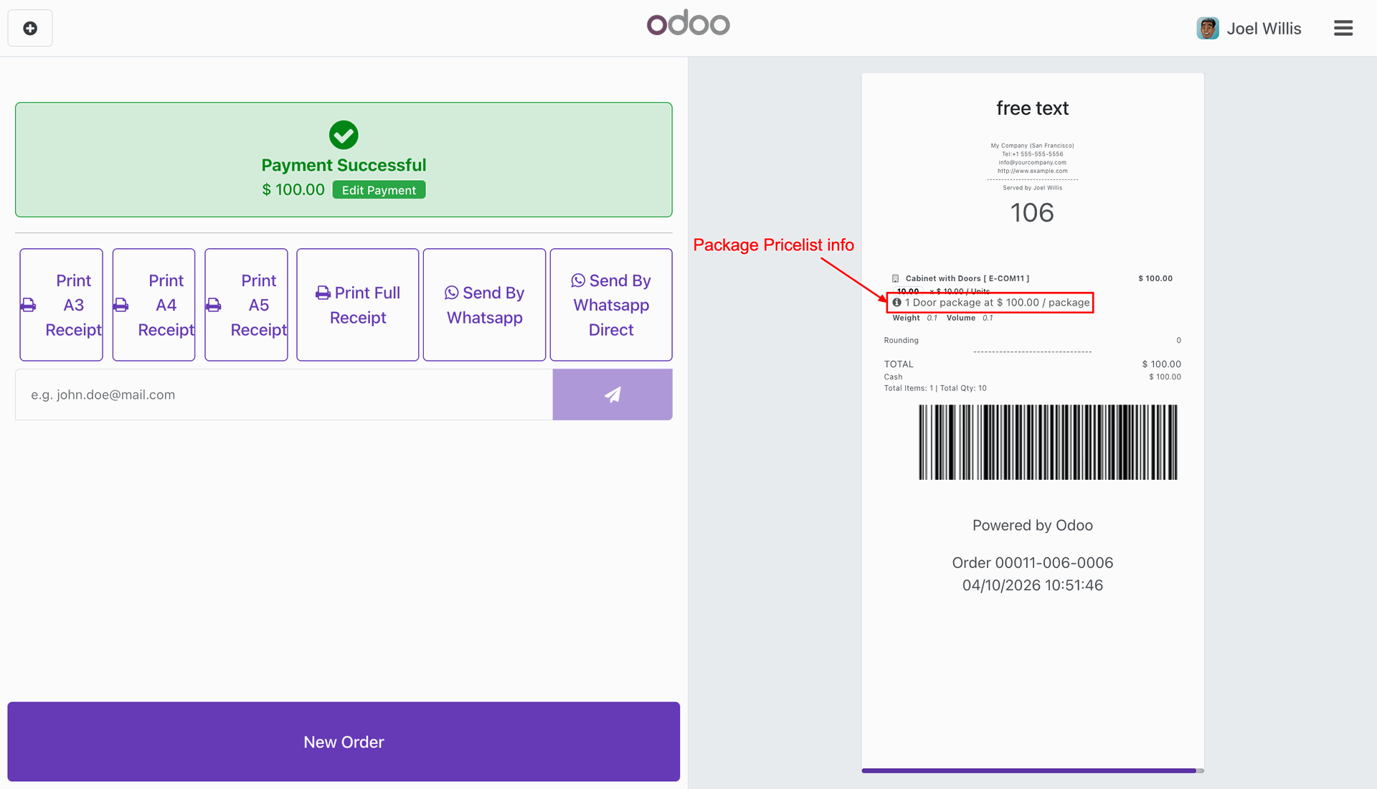This screenshot has height=789, width=1377.
Task: Start a New Order
Action: coord(344,742)
